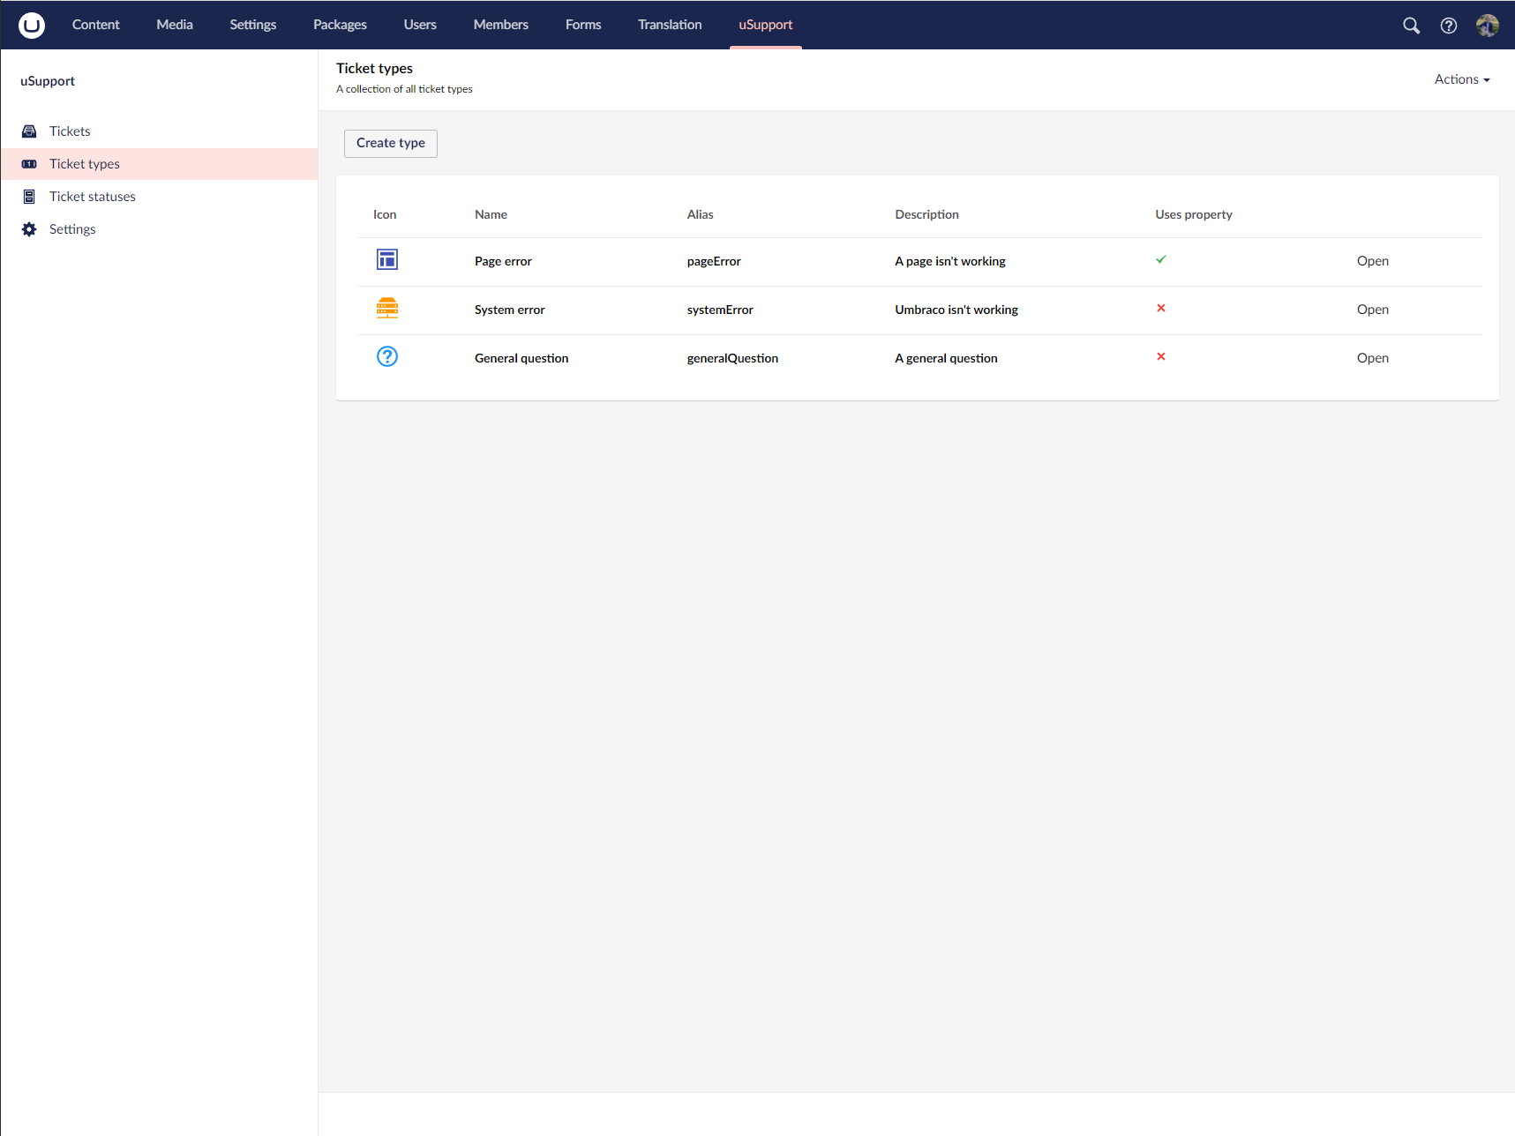1515x1136 pixels.
Task: Open Ticket statuses in sidebar
Action: click(93, 197)
